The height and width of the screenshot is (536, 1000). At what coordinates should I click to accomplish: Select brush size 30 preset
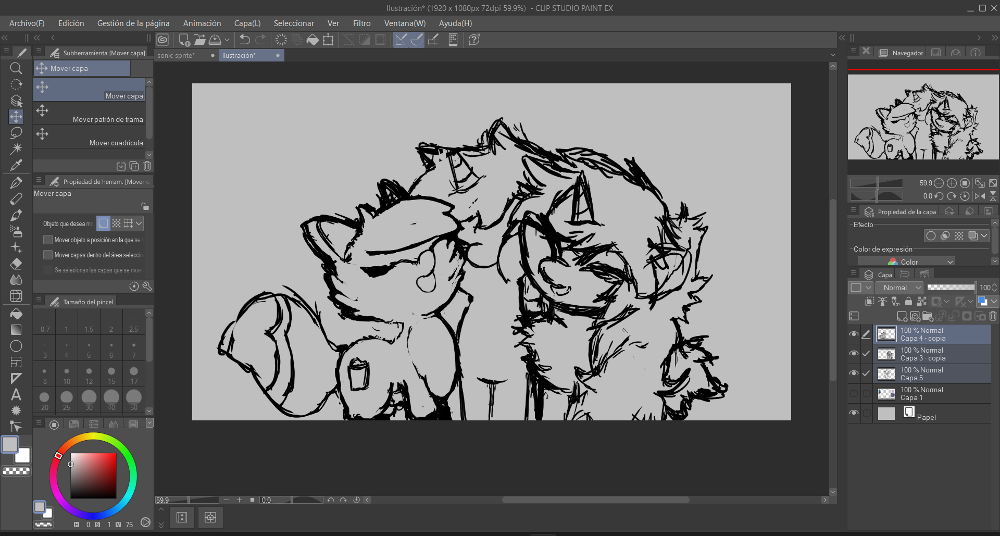coord(89,399)
